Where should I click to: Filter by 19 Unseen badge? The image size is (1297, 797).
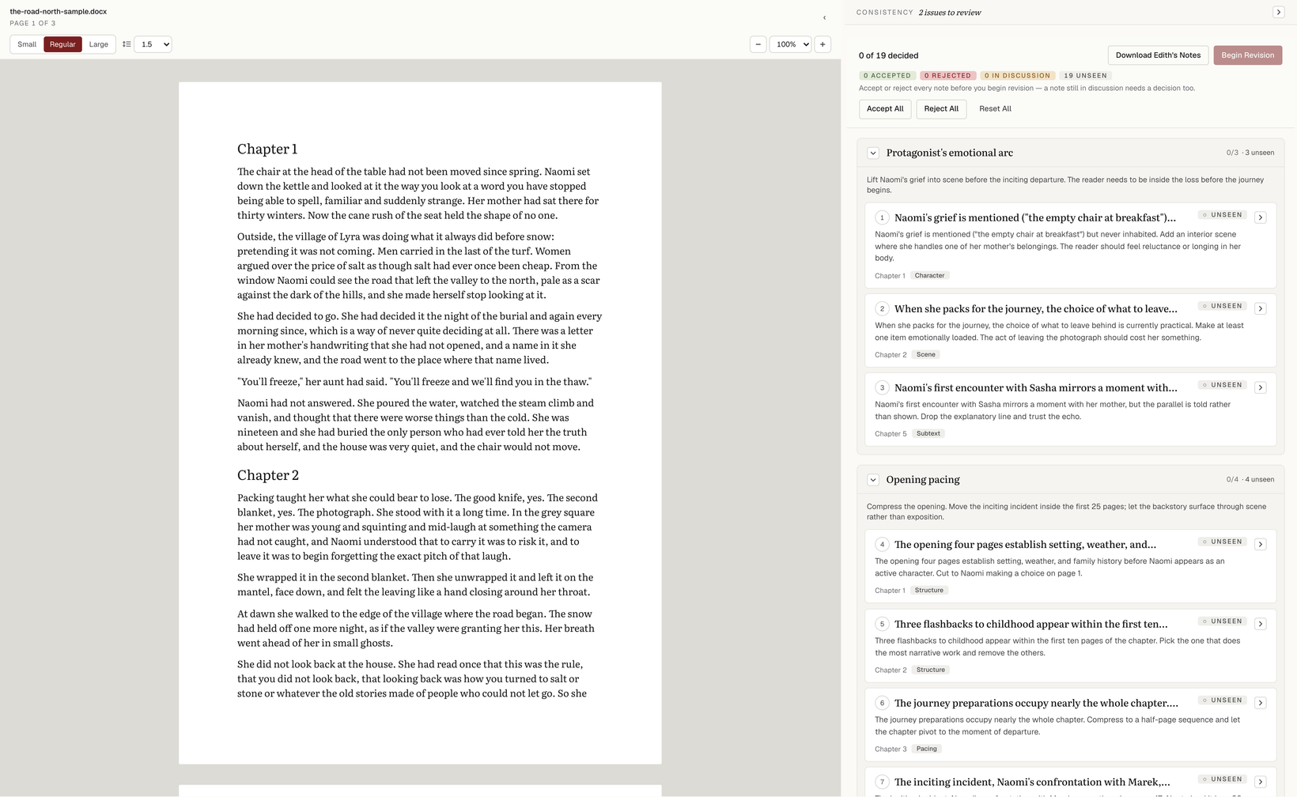[x=1086, y=76]
